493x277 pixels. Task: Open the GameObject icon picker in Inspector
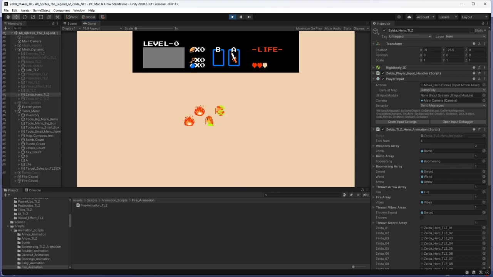pyautogui.click(x=376, y=32)
